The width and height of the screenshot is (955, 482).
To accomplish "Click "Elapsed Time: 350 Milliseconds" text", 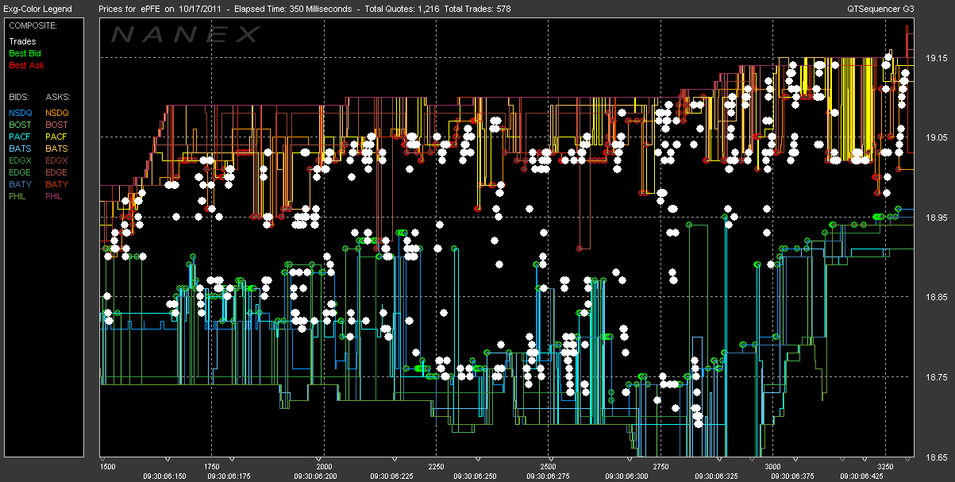I will click(x=291, y=9).
